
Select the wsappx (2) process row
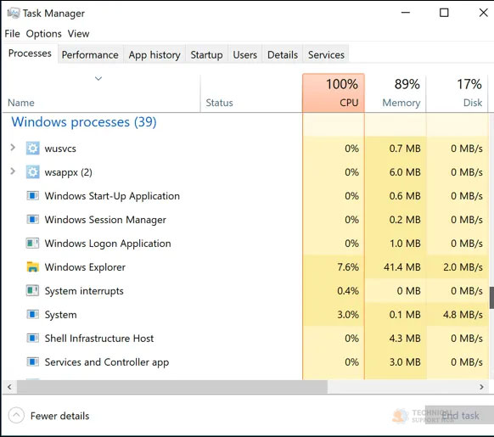click(x=246, y=172)
